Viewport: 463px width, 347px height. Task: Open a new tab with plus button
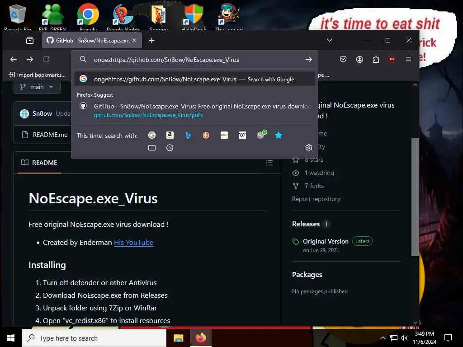tap(152, 40)
